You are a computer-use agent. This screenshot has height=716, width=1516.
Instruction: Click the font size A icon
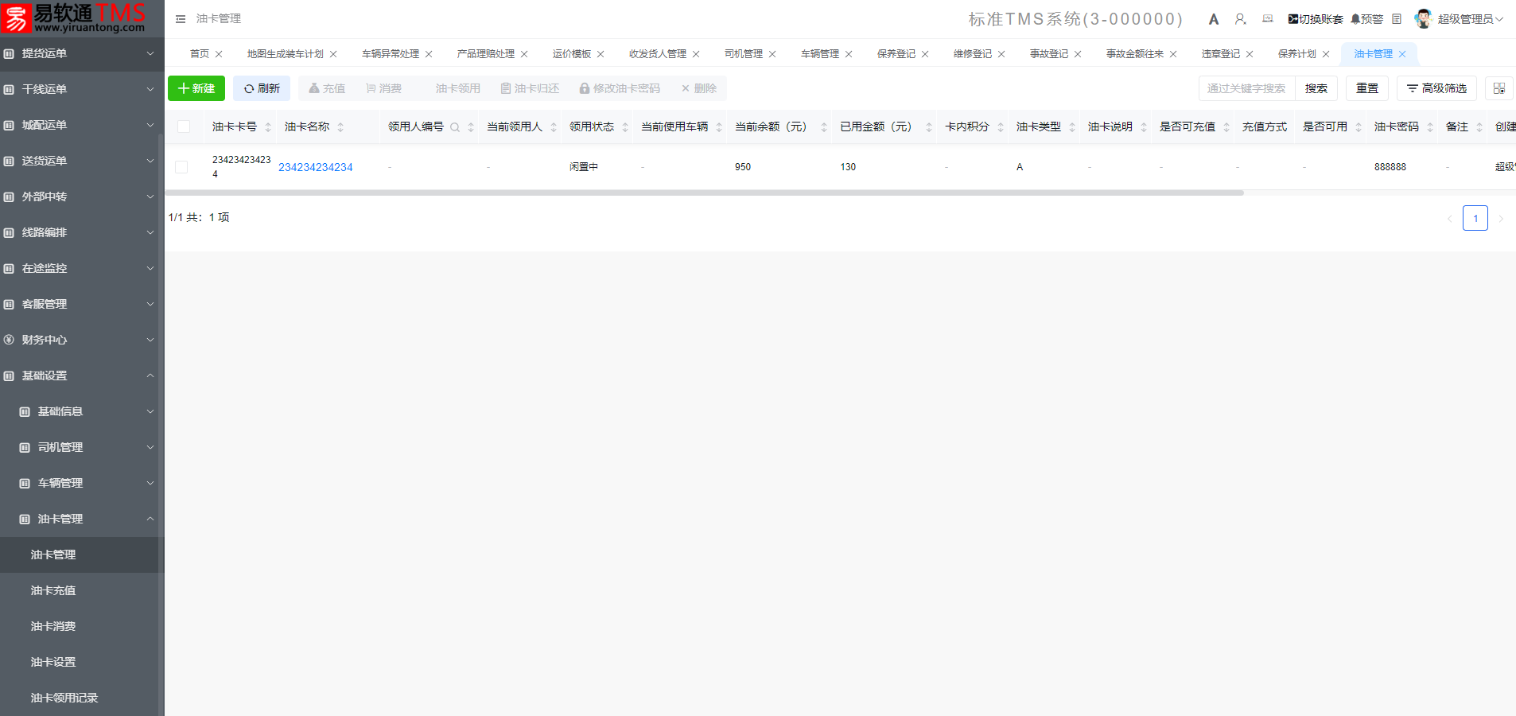[1214, 19]
